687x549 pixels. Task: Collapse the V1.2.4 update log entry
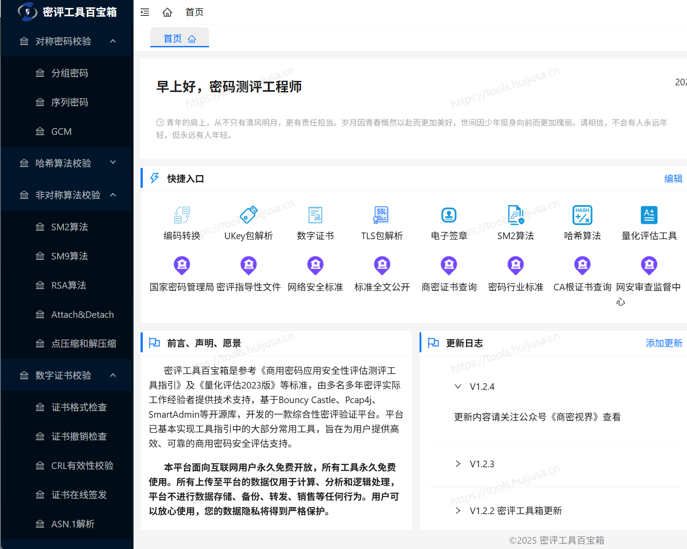458,386
